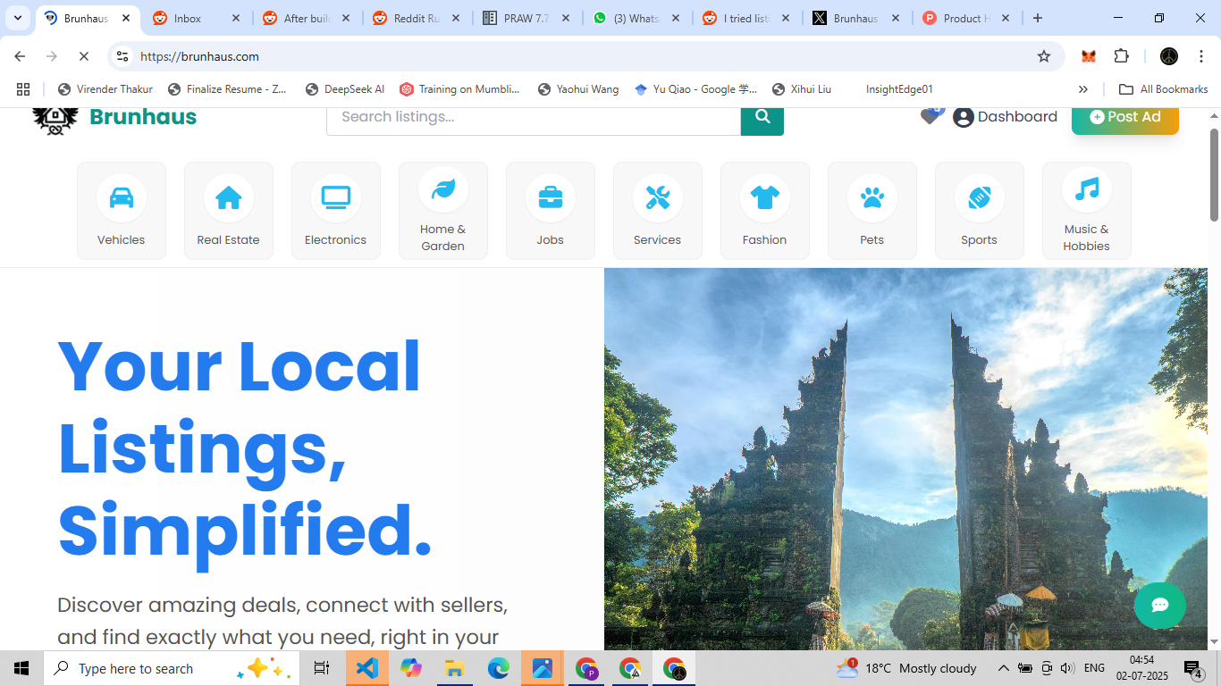The width and height of the screenshot is (1221, 686).
Task: Open the favorites heart icon
Action: (930, 116)
